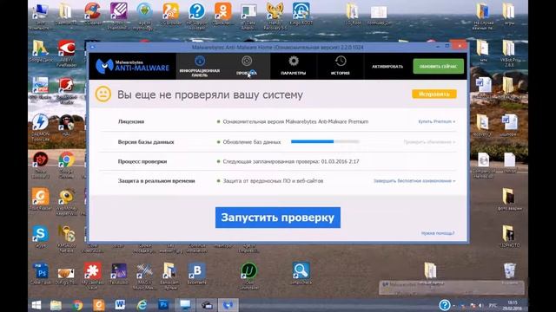
Task: Open CCleaner desktop shortcut
Action: click(x=92, y=14)
